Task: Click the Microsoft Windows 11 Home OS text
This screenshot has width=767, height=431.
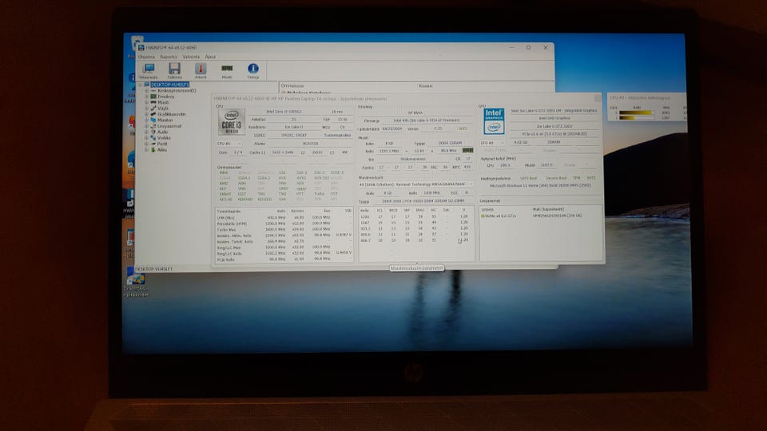Action: pyautogui.click(x=540, y=186)
